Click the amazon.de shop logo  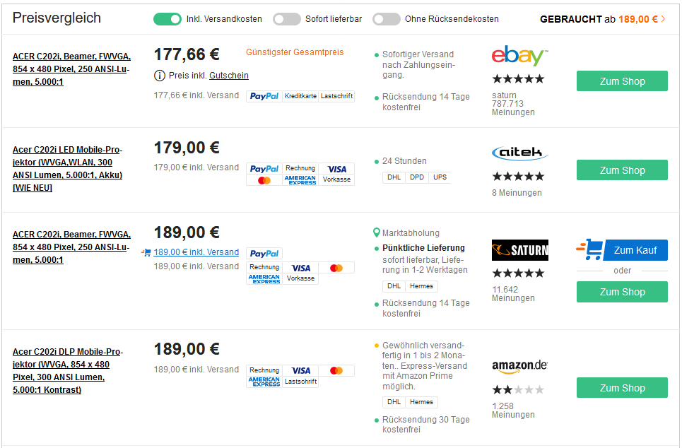click(x=519, y=366)
